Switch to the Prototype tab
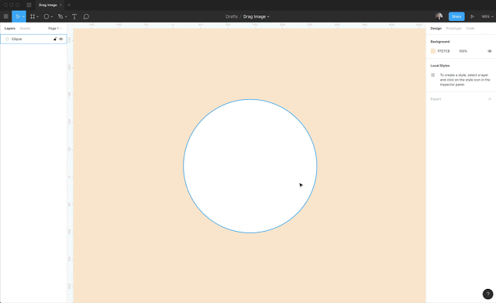496x303 pixels. click(x=453, y=28)
